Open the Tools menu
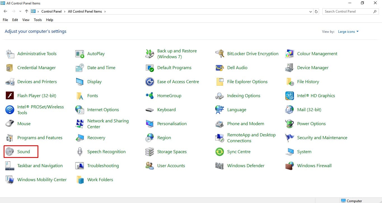The image size is (382, 203). tap(38, 20)
